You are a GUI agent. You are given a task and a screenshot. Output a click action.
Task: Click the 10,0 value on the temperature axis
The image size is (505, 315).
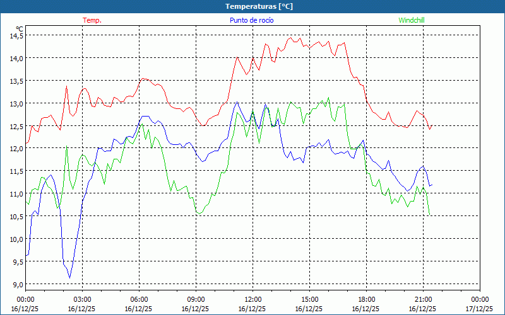click(x=16, y=239)
